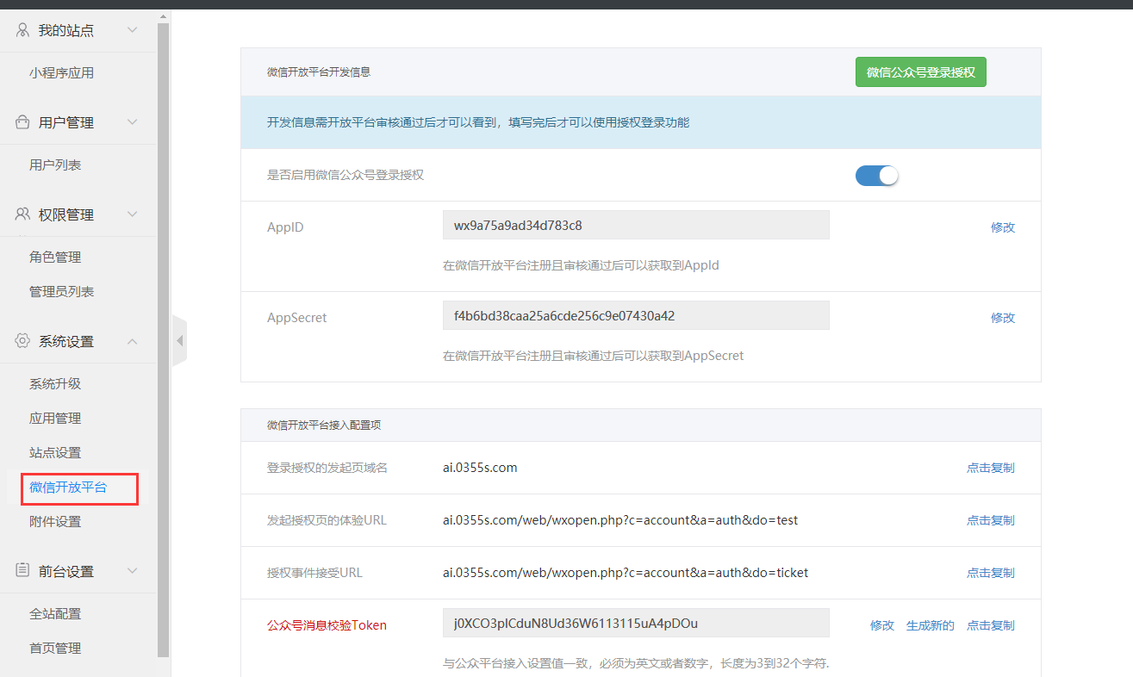Toggle 是否启用微信公众号登录授权 switch
Image resolution: width=1133 pixels, height=677 pixels.
(876, 175)
